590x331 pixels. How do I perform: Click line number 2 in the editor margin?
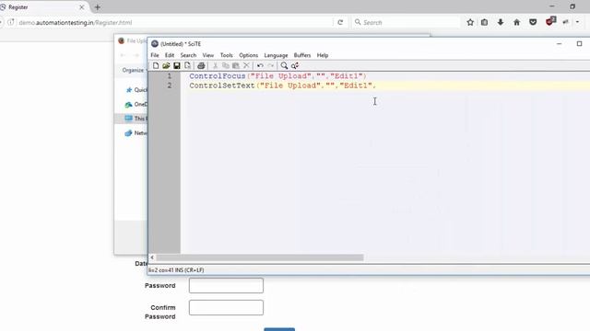[x=170, y=86]
